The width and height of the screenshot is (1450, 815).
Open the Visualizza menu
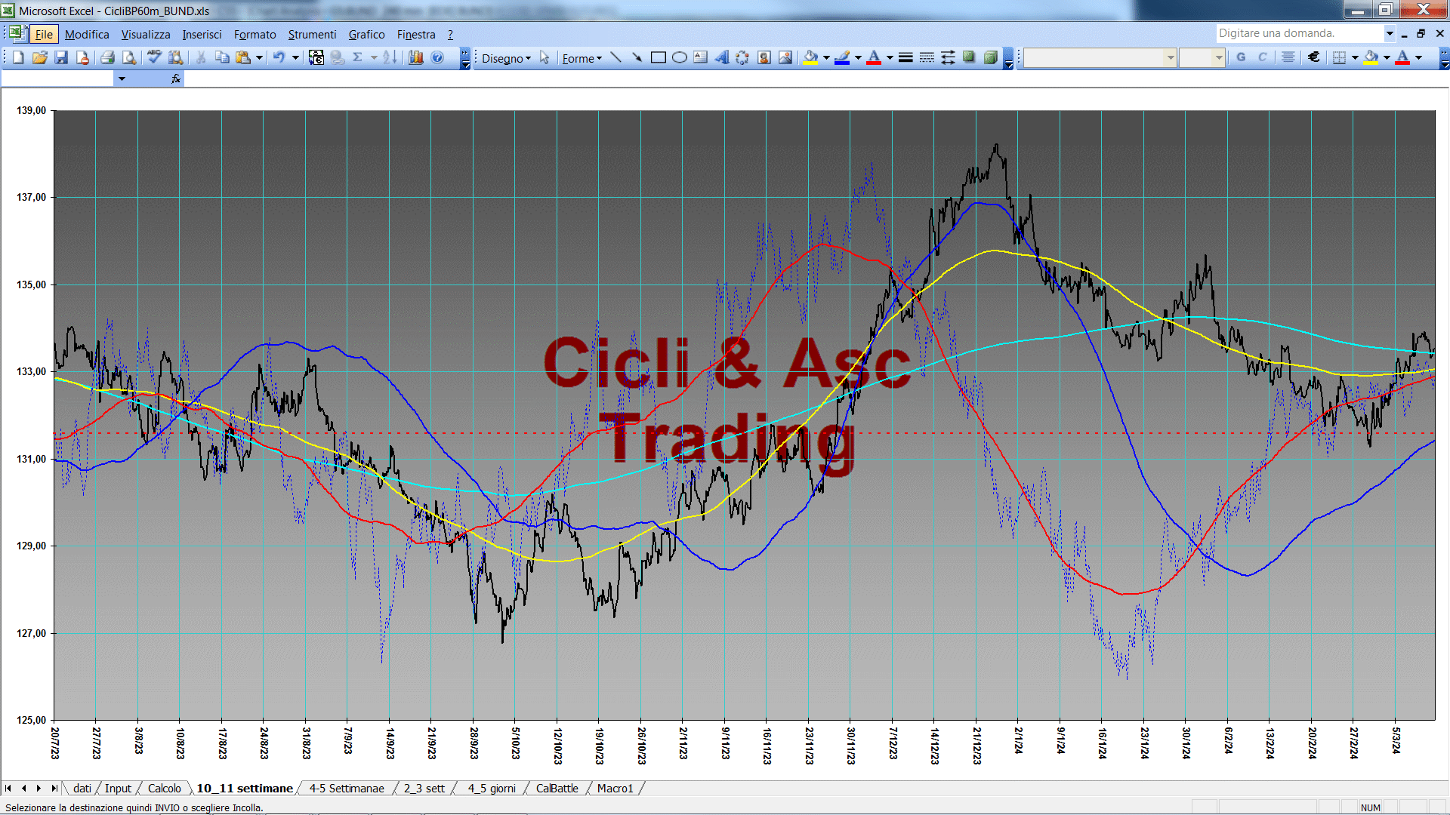click(x=146, y=34)
